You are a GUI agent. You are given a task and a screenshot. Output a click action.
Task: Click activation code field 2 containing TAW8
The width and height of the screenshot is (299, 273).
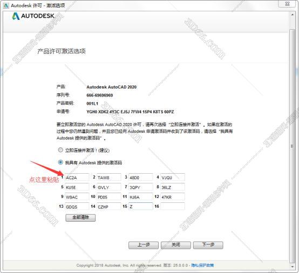(108, 178)
